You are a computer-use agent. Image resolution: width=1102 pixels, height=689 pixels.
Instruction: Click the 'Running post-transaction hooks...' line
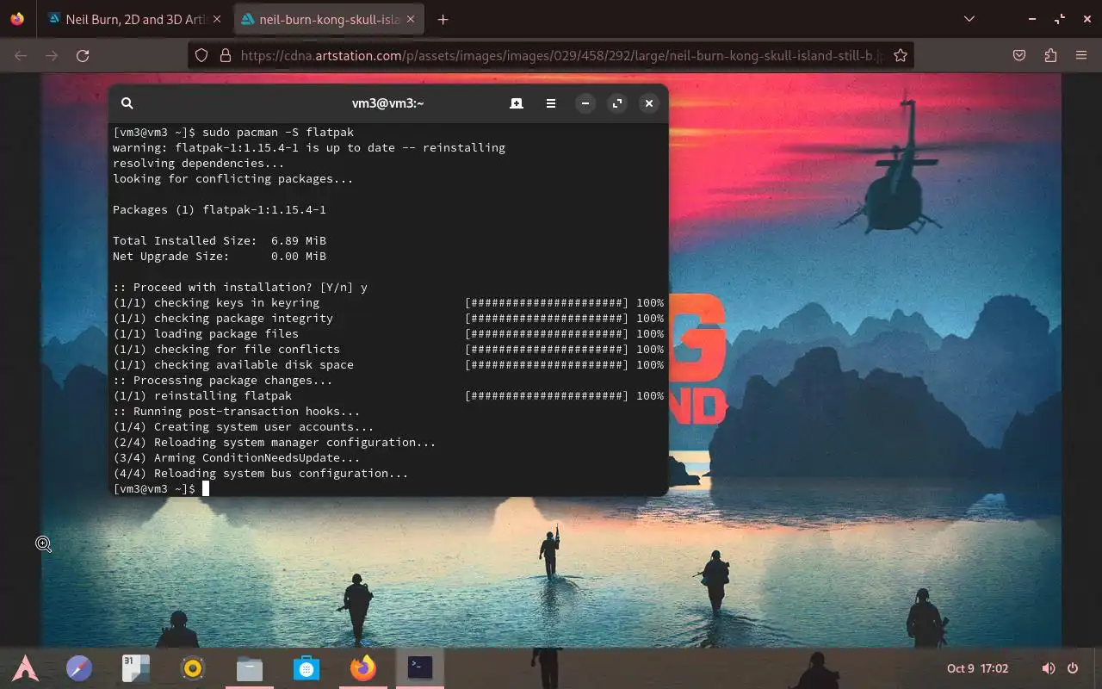pos(237,412)
